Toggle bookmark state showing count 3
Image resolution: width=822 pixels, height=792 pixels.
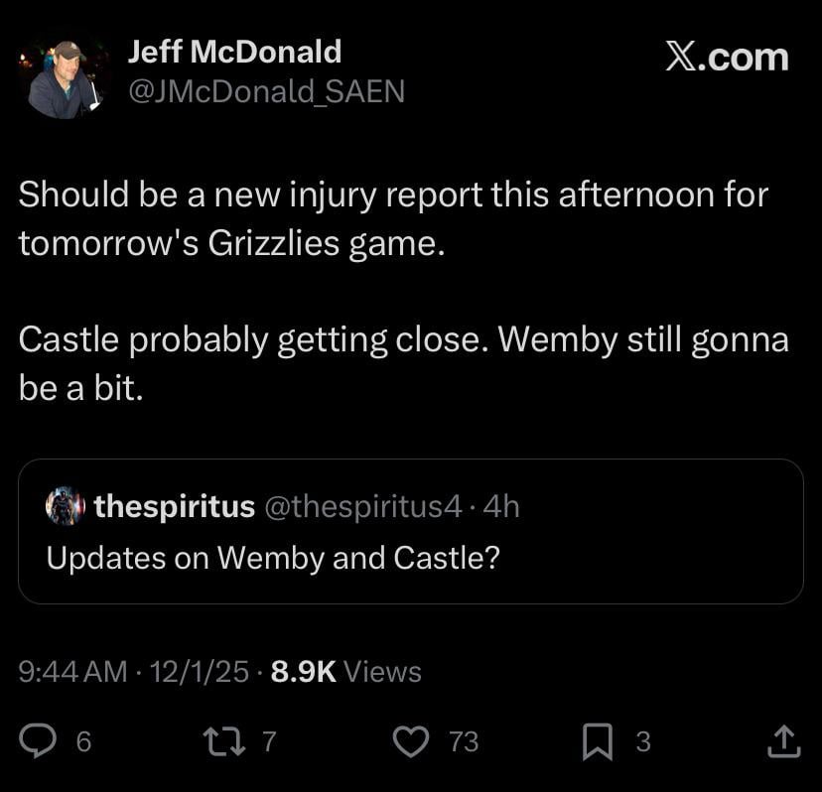point(642,742)
